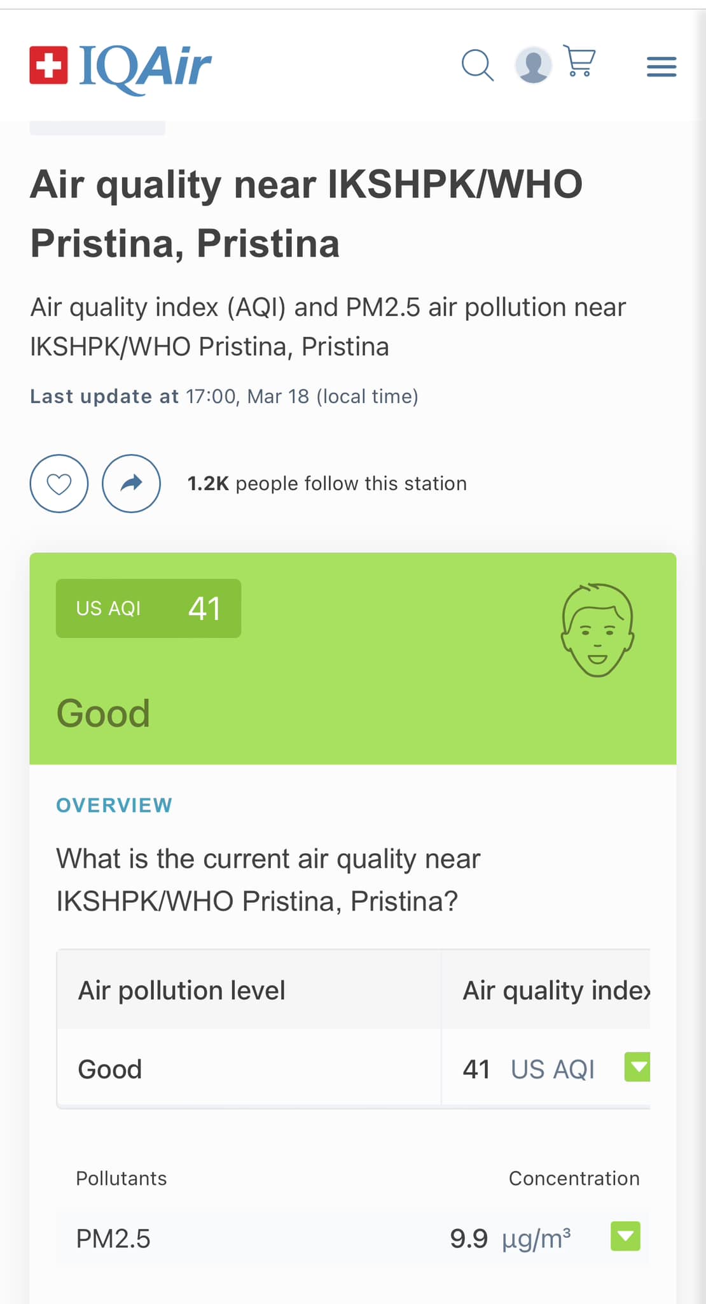Expand the green arrow beside 41 US AQI

tap(637, 1067)
